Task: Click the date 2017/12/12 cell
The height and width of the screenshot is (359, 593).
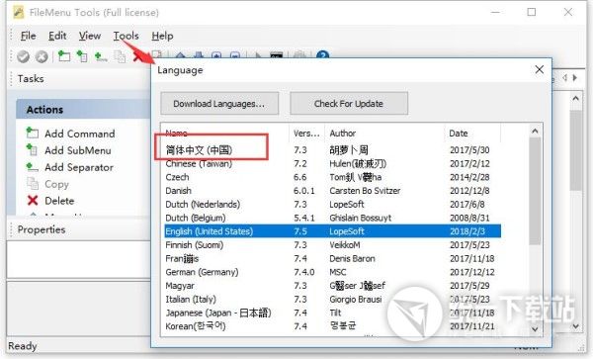Action: [x=472, y=272]
